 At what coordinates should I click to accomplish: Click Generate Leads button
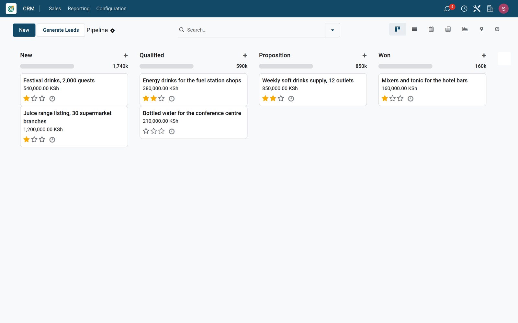(x=61, y=30)
